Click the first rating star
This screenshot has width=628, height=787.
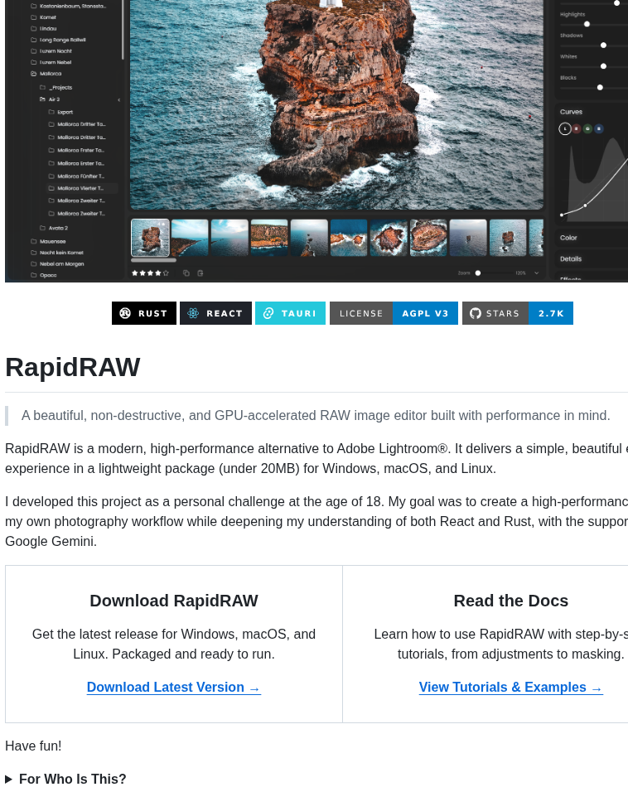click(x=134, y=273)
